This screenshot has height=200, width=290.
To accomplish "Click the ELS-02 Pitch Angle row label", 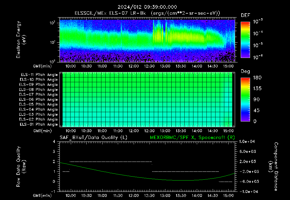I will click(x=38, y=119).
